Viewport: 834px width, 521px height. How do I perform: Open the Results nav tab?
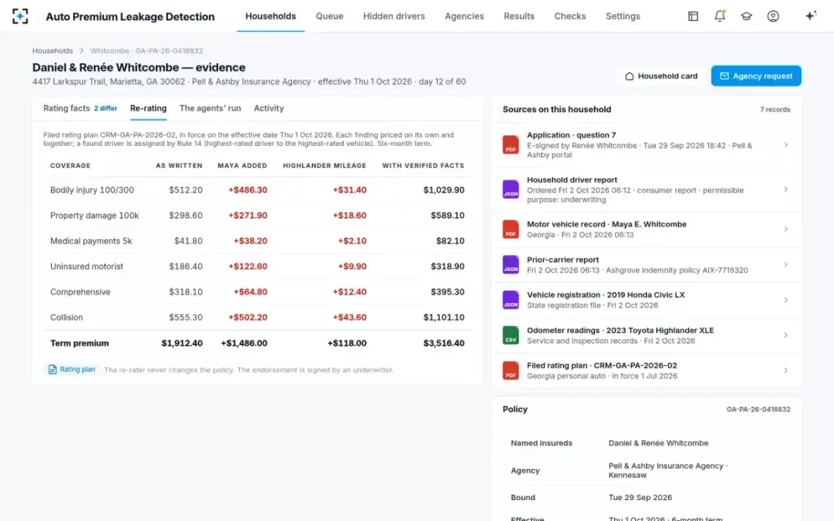[519, 16]
